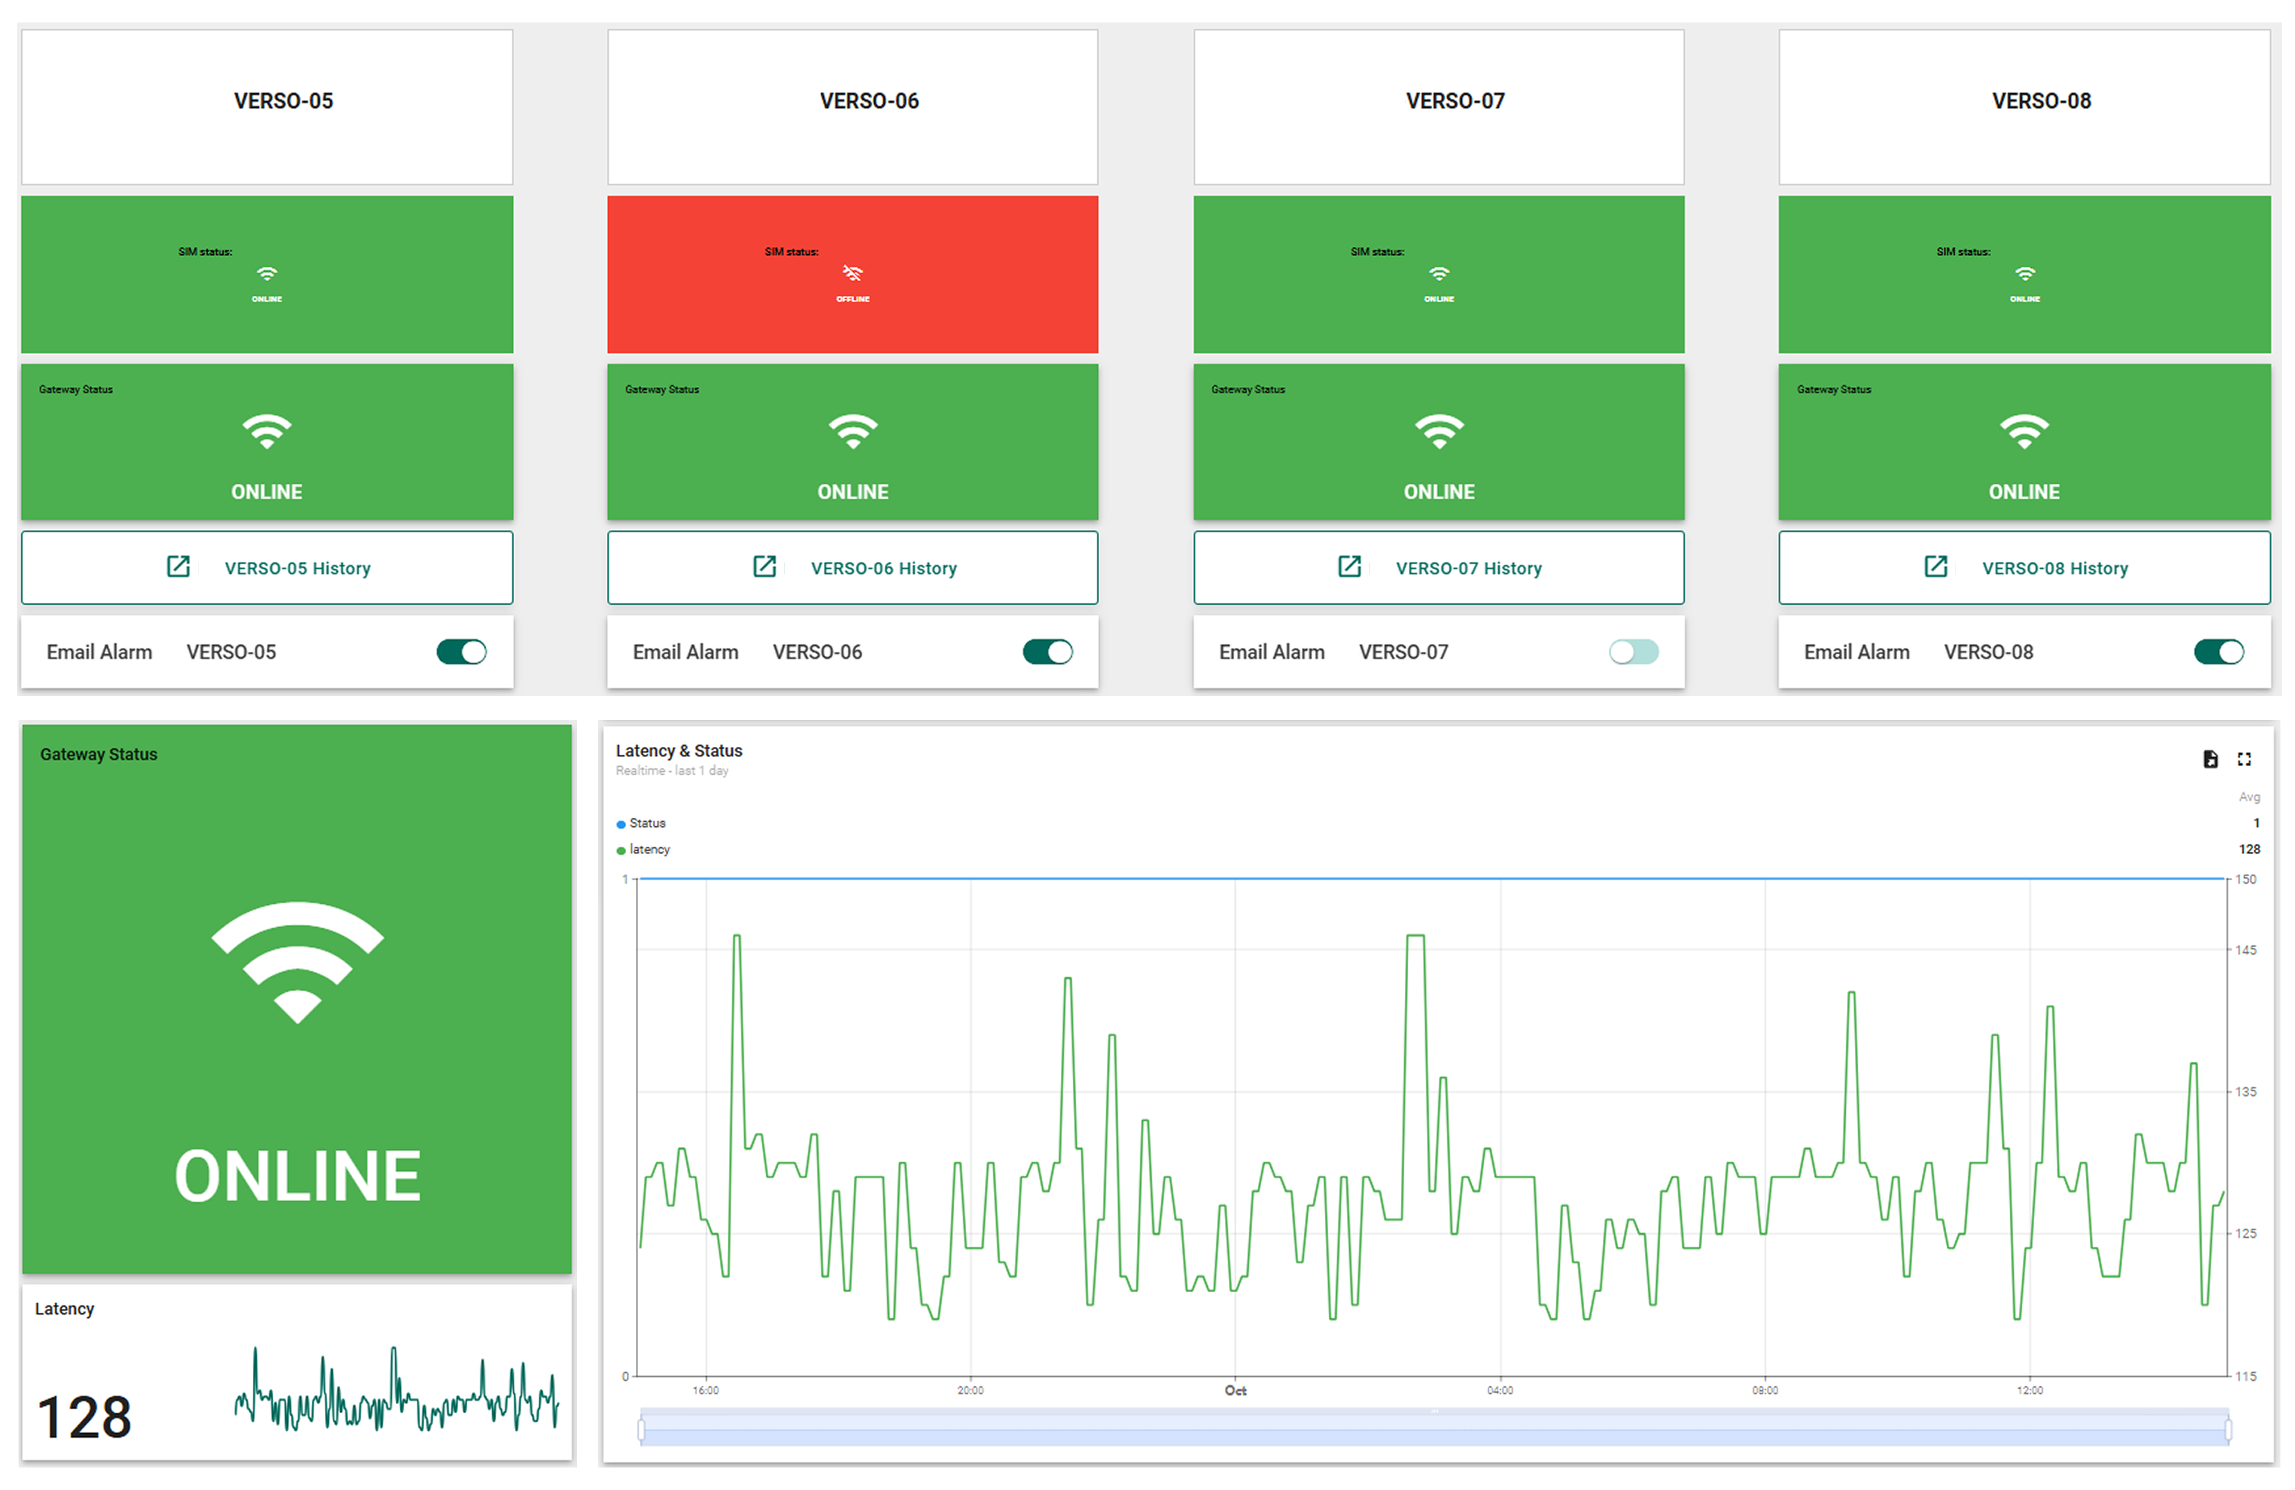Click the VERSO-07 SIM status wifi icon

(x=1439, y=274)
